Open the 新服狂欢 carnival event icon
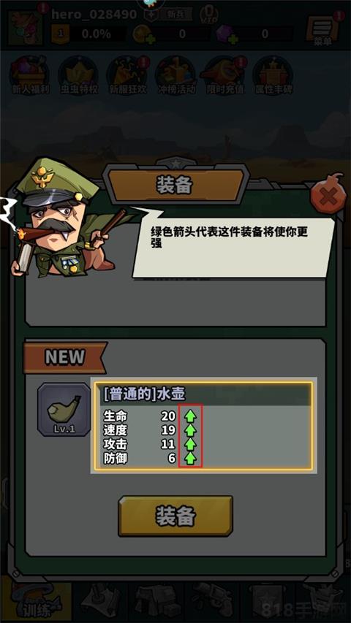 pyautogui.click(x=128, y=74)
